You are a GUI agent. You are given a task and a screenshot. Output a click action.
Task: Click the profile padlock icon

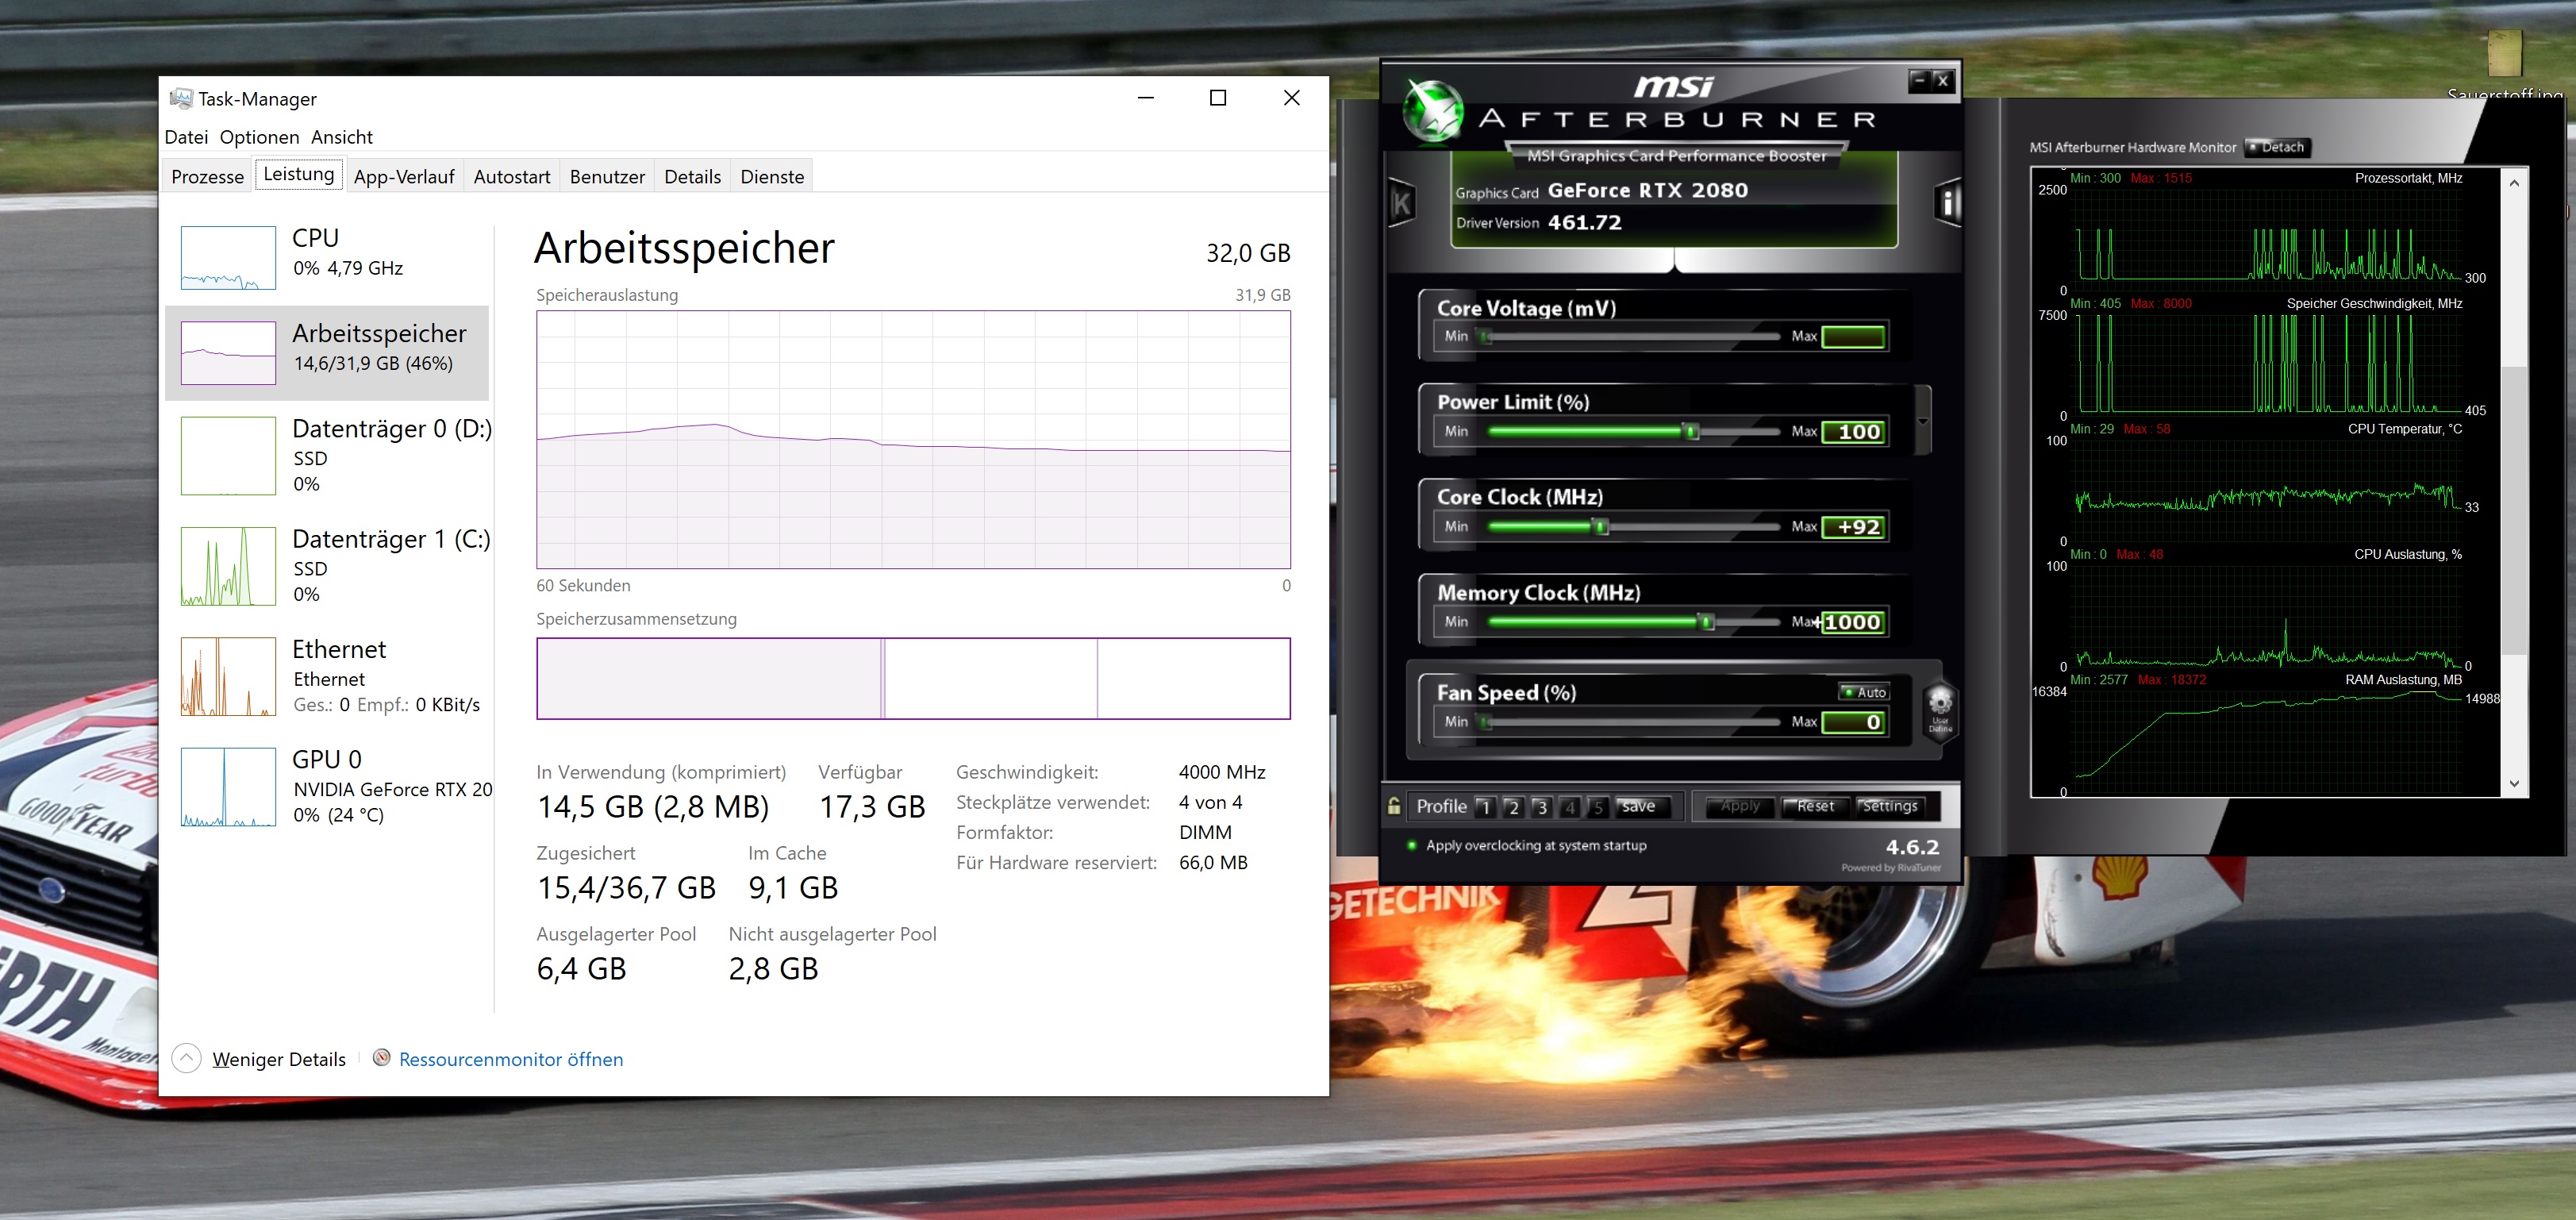coord(1394,806)
